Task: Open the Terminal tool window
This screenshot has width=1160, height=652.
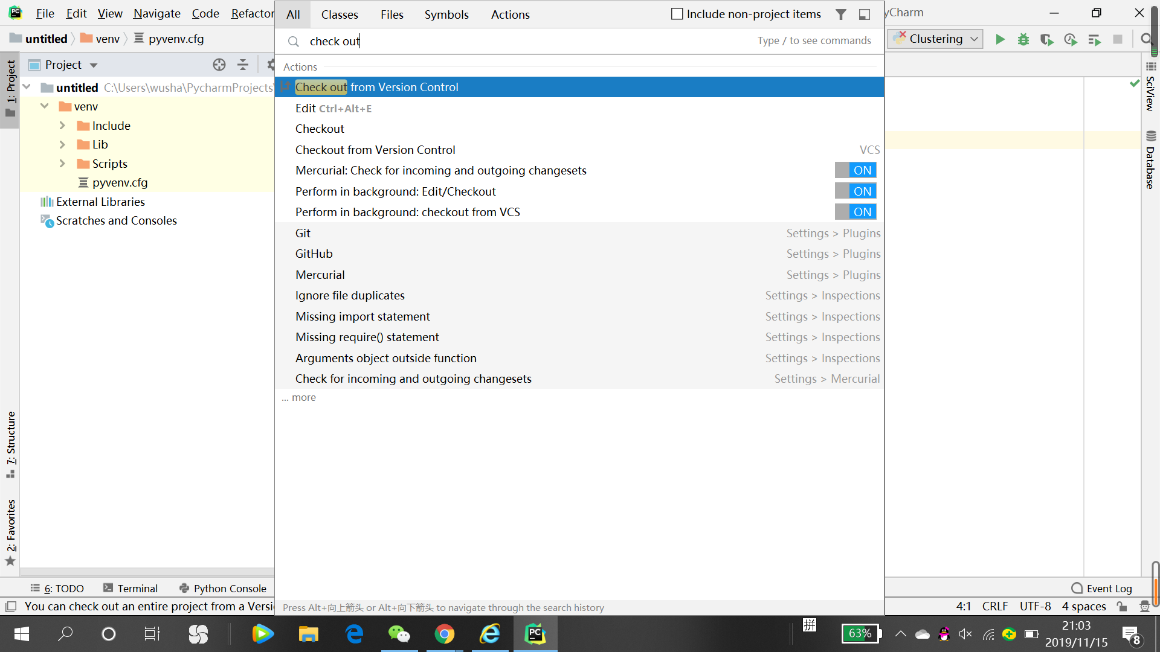Action: (130, 588)
